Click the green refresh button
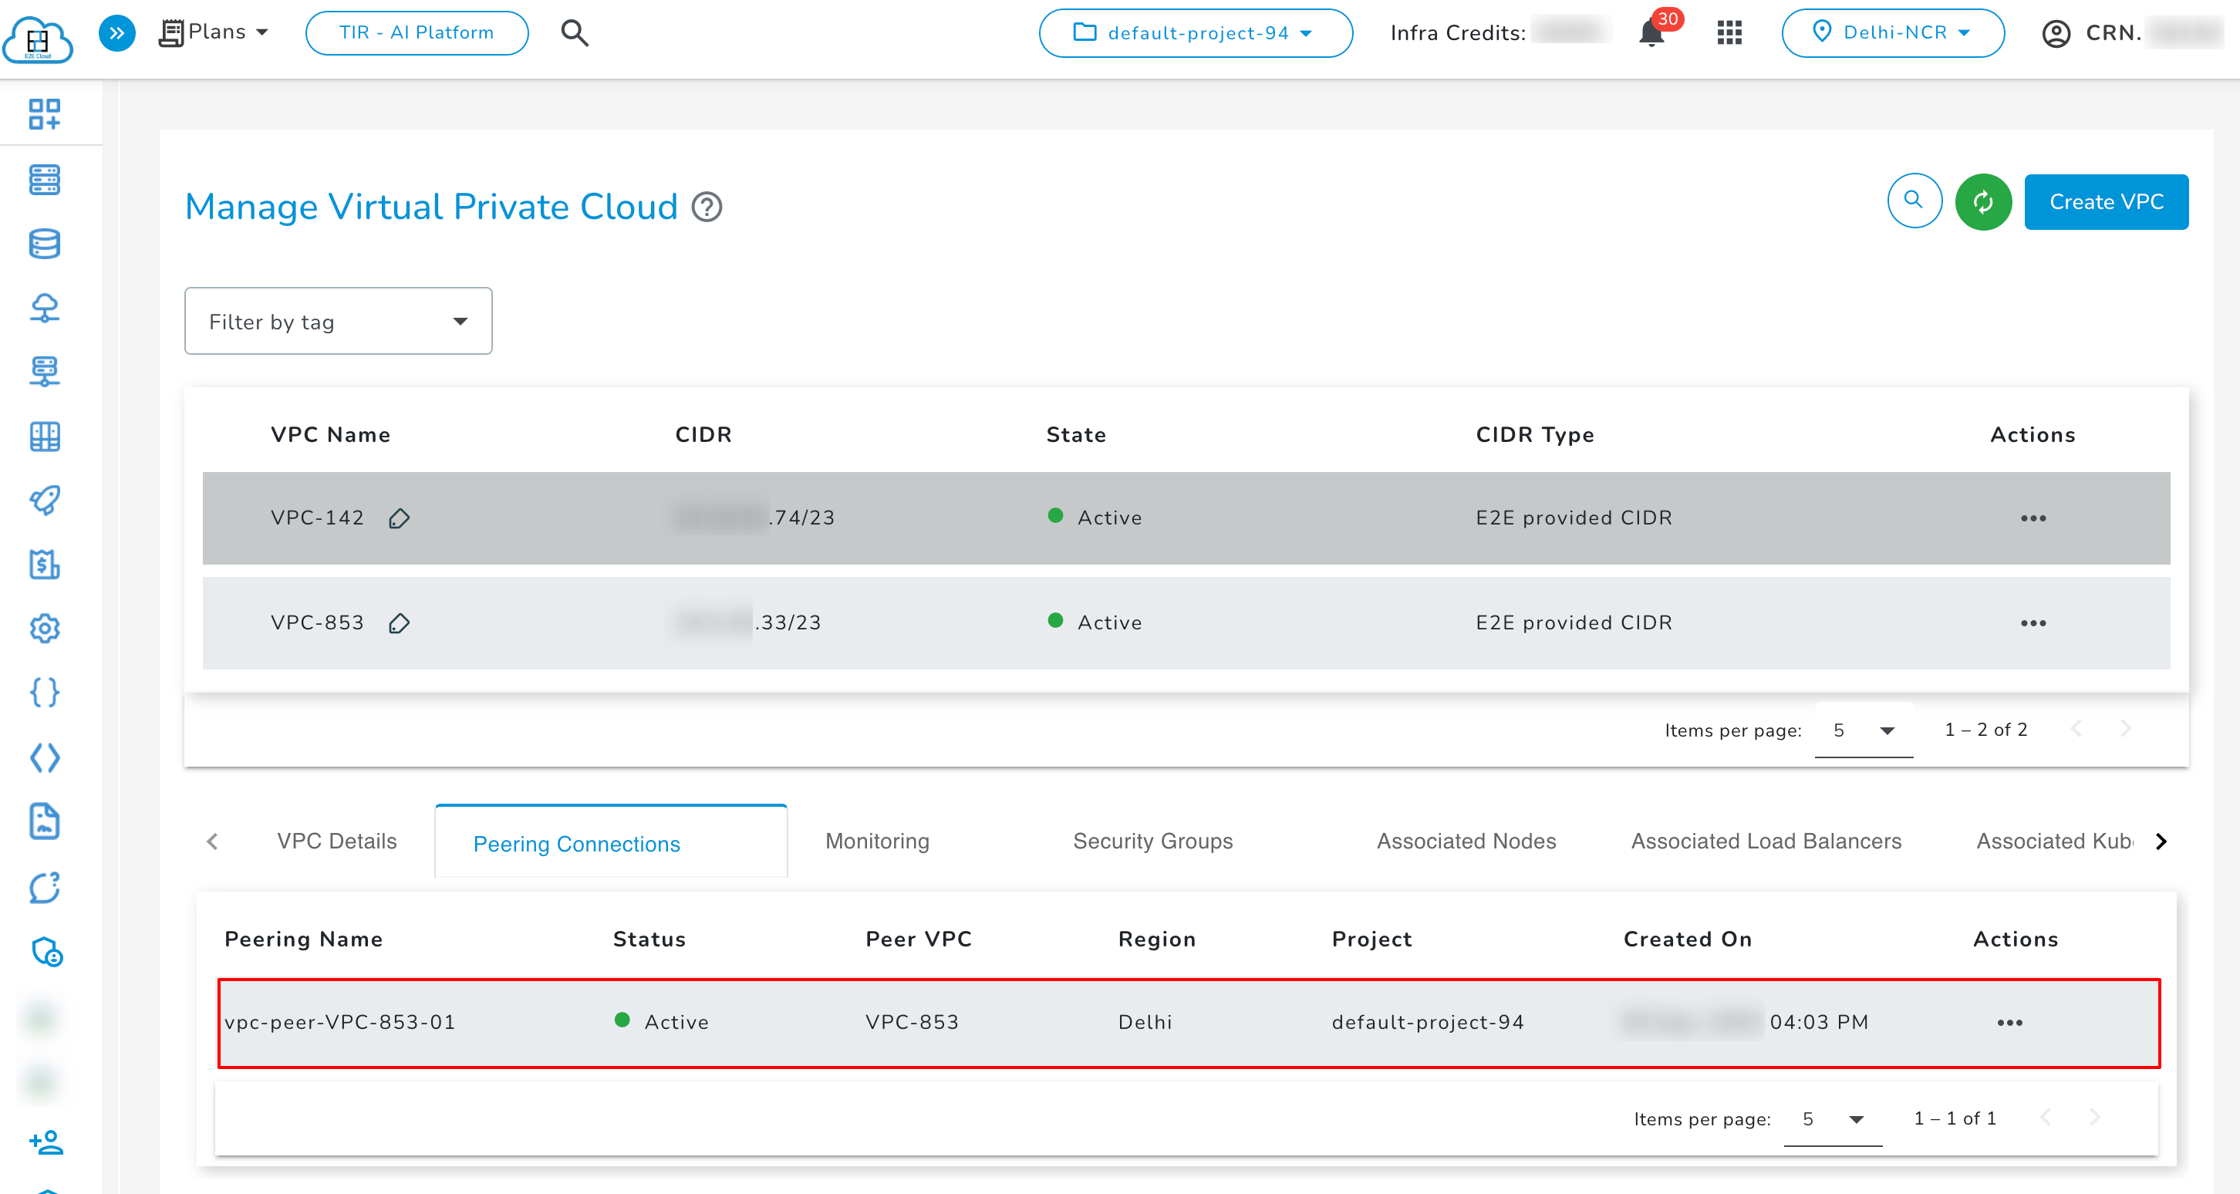 [1982, 202]
